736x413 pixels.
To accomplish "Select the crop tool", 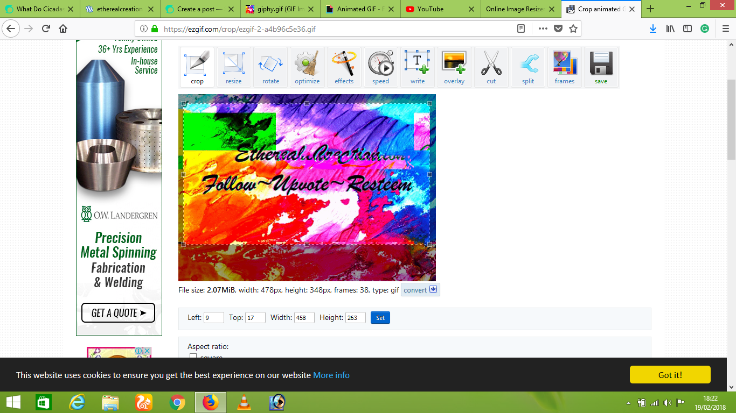I will point(197,67).
